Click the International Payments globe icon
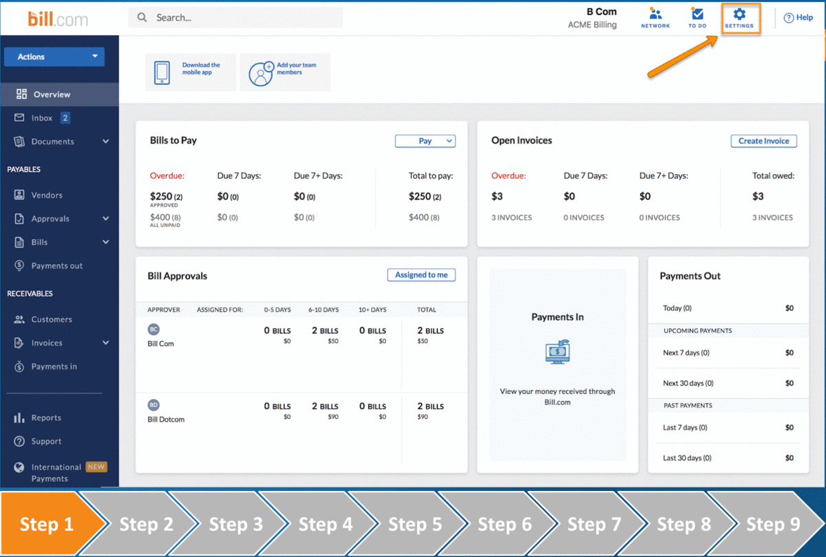 pyautogui.click(x=19, y=467)
